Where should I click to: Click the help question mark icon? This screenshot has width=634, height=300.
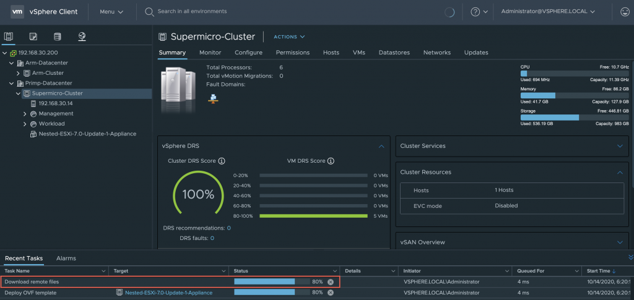click(475, 12)
